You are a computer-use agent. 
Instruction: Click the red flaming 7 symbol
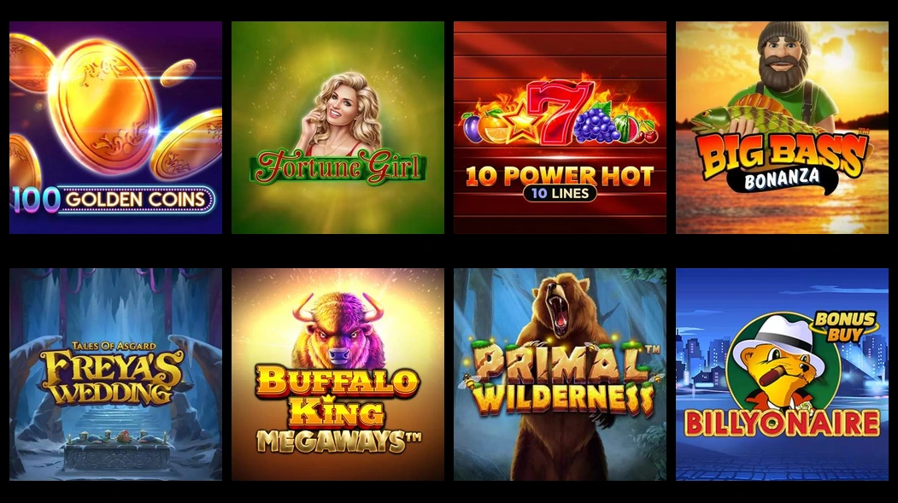tap(559, 112)
